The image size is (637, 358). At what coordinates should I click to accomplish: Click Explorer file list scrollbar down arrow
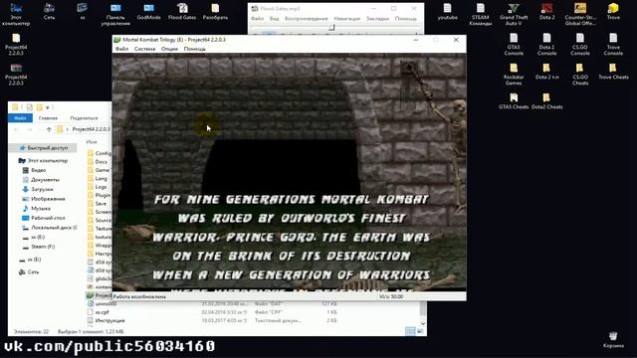pyautogui.click(x=423, y=323)
